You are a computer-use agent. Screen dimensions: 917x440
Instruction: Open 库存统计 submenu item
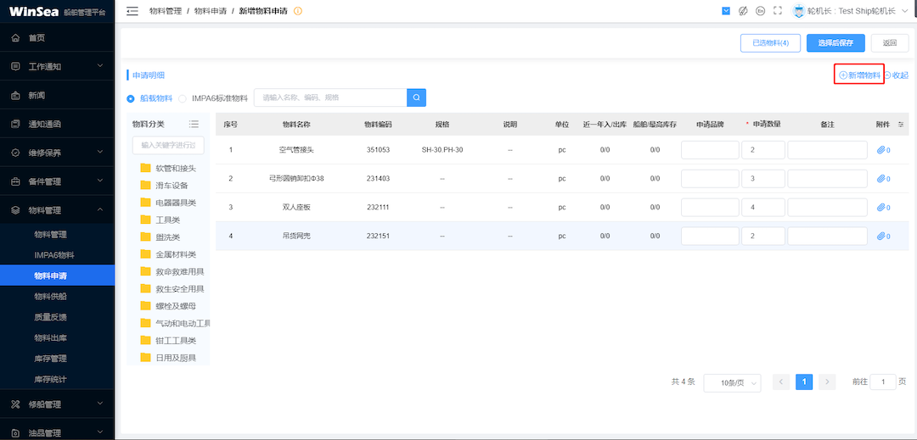pos(51,379)
